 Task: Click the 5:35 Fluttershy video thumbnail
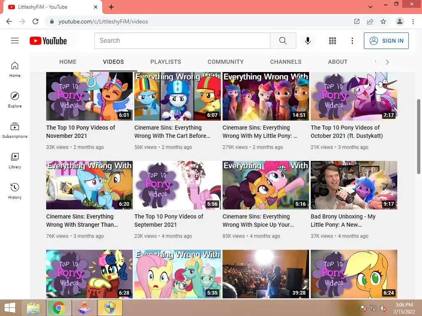(x=178, y=274)
